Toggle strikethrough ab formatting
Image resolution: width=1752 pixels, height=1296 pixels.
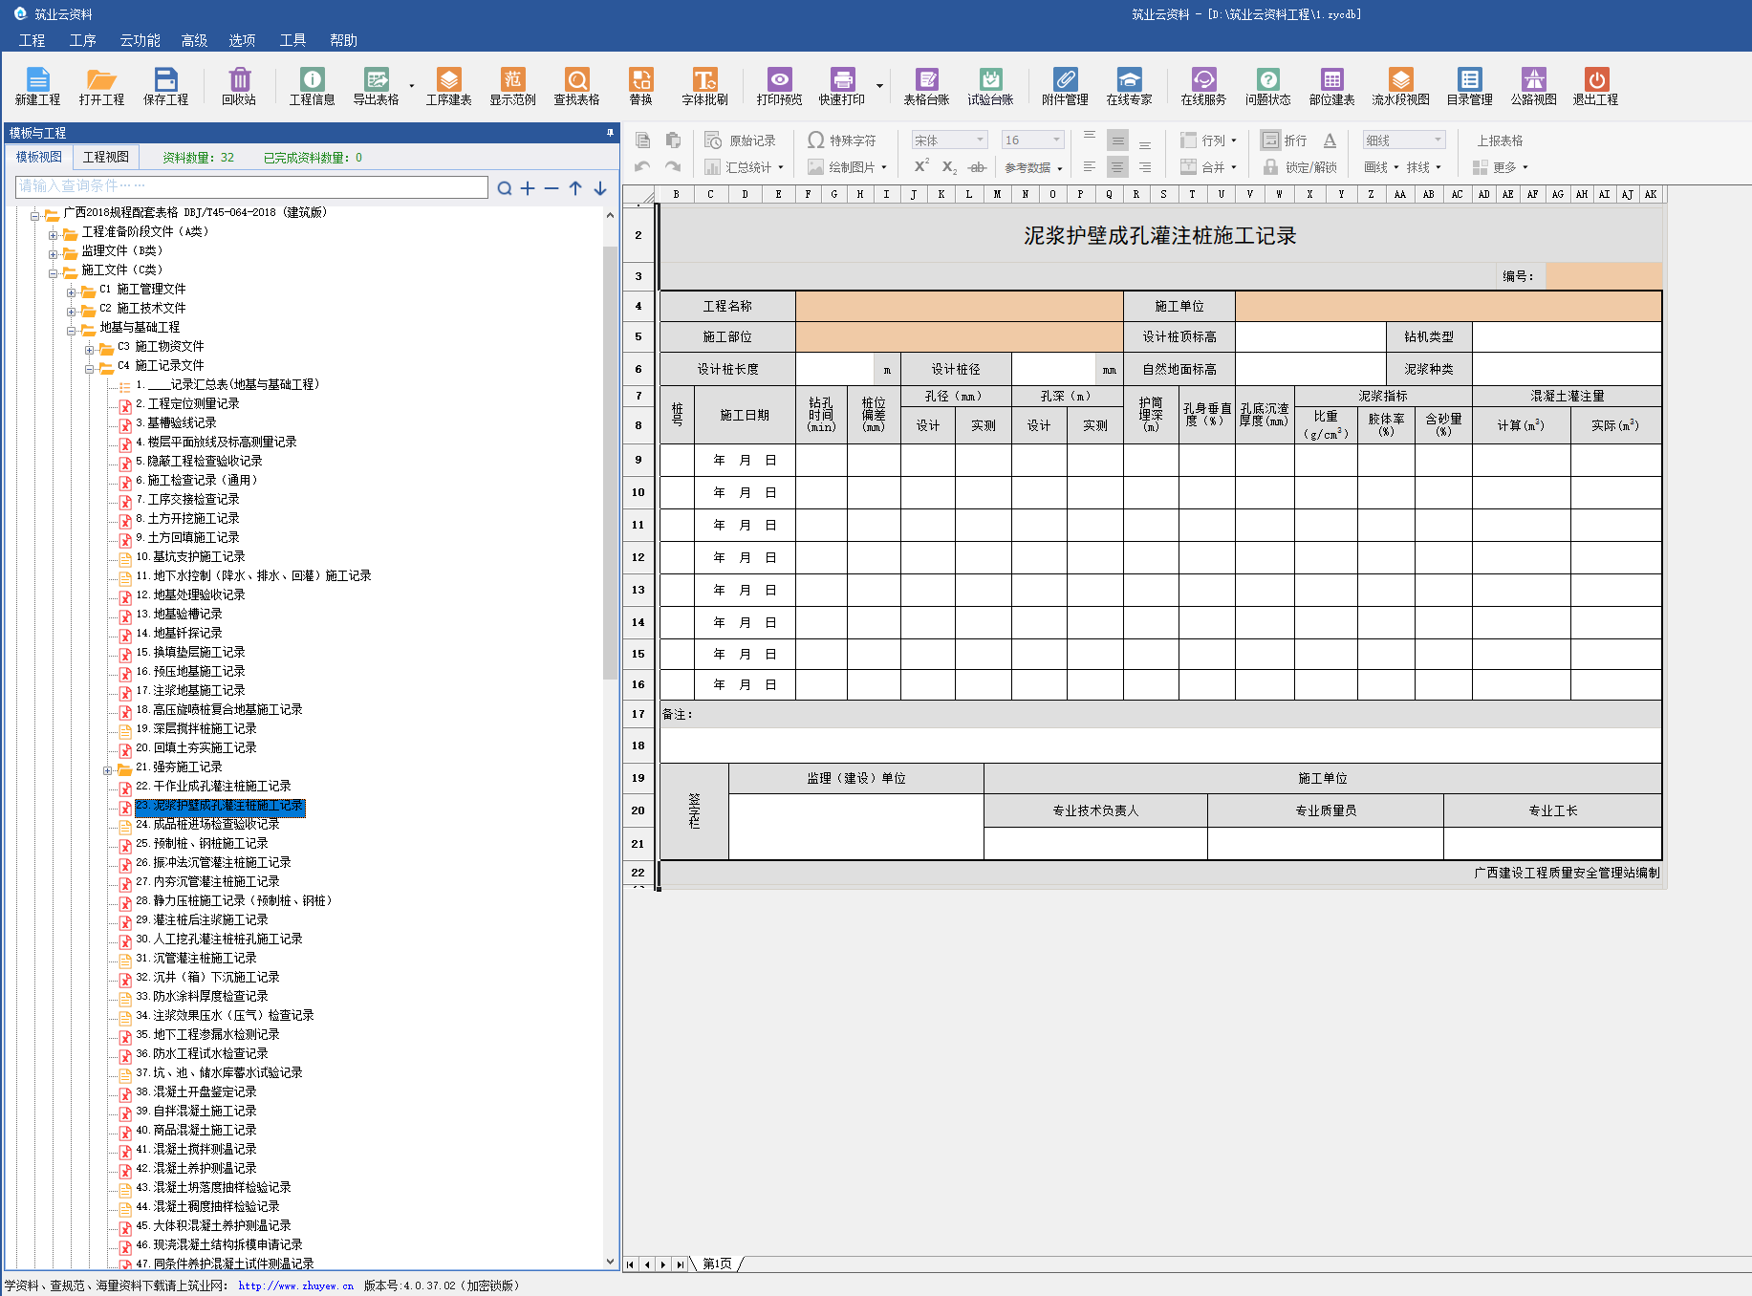point(977,167)
